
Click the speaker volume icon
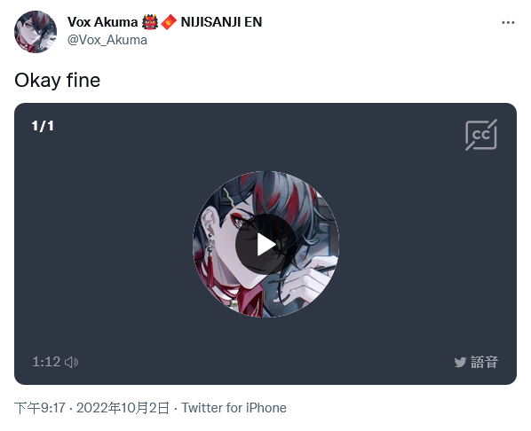coord(71,362)
